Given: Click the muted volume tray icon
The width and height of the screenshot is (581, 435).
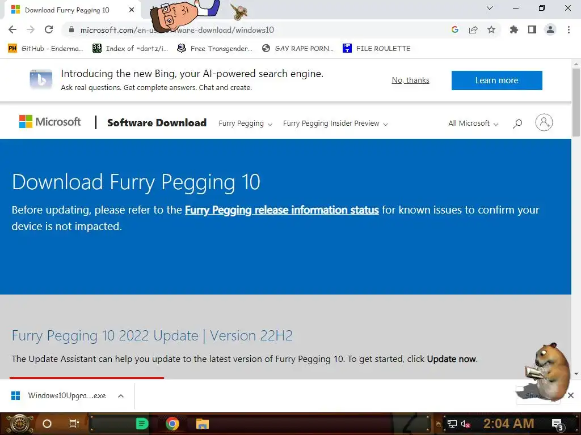Looking at the screenshot, I should pyautogui.click(x=466, y=424).
